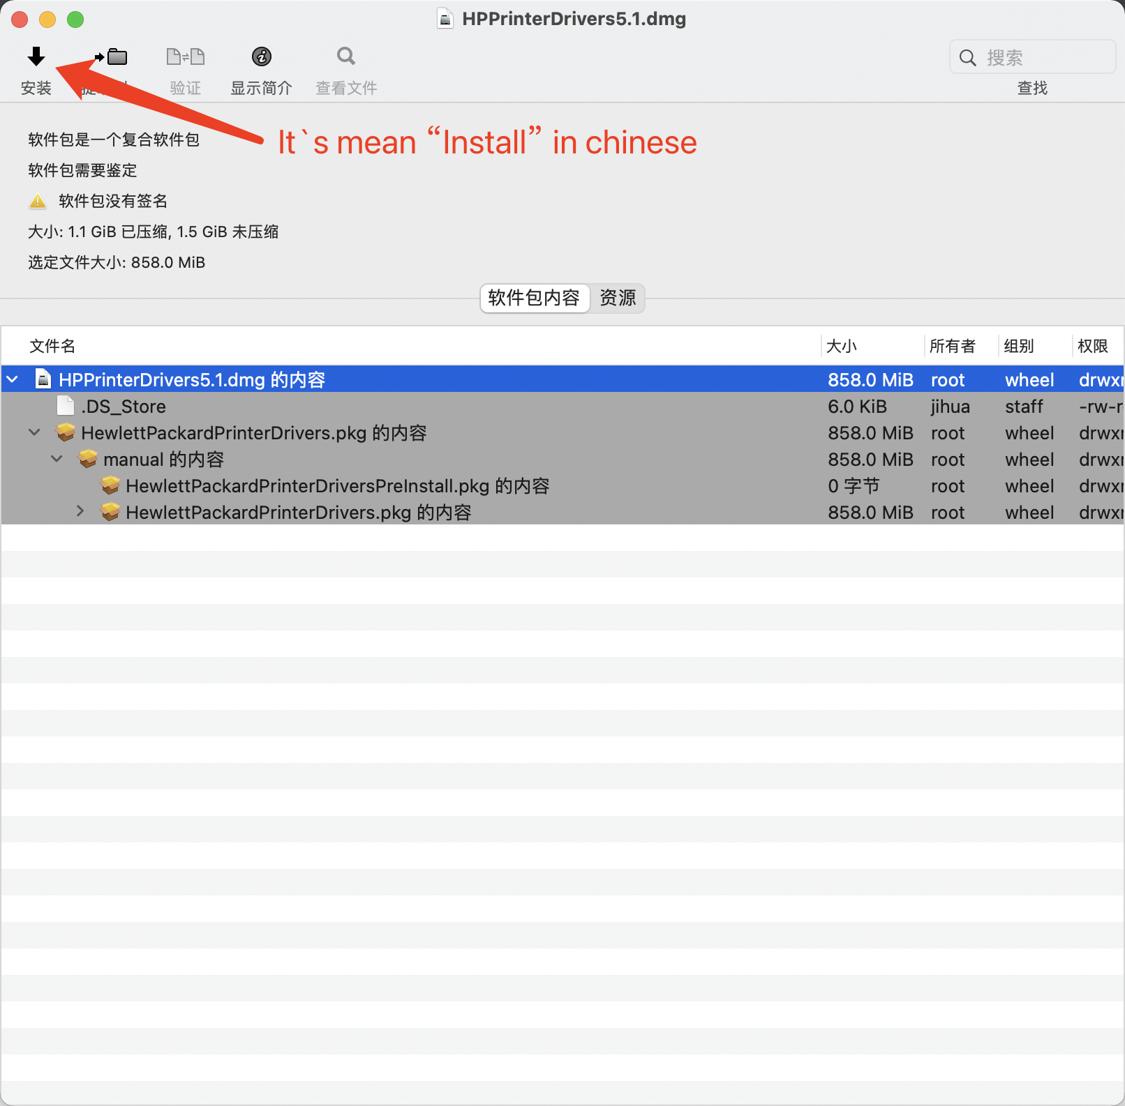
Task: Click the package icon of the manual row
Action: tap(88, 459)
